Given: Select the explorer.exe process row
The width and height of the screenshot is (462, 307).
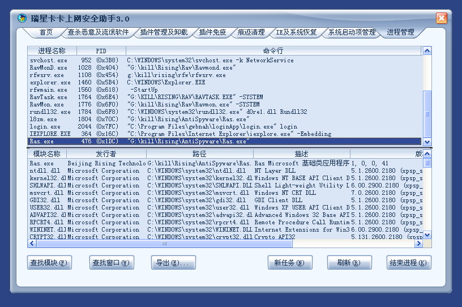Looking at the screenshot, I should click(x=225, y=82).
